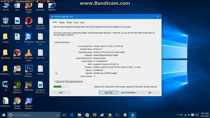Switch to the Input tab
Viewport: 210px width, 118px height.
click(x=82, y=23)
